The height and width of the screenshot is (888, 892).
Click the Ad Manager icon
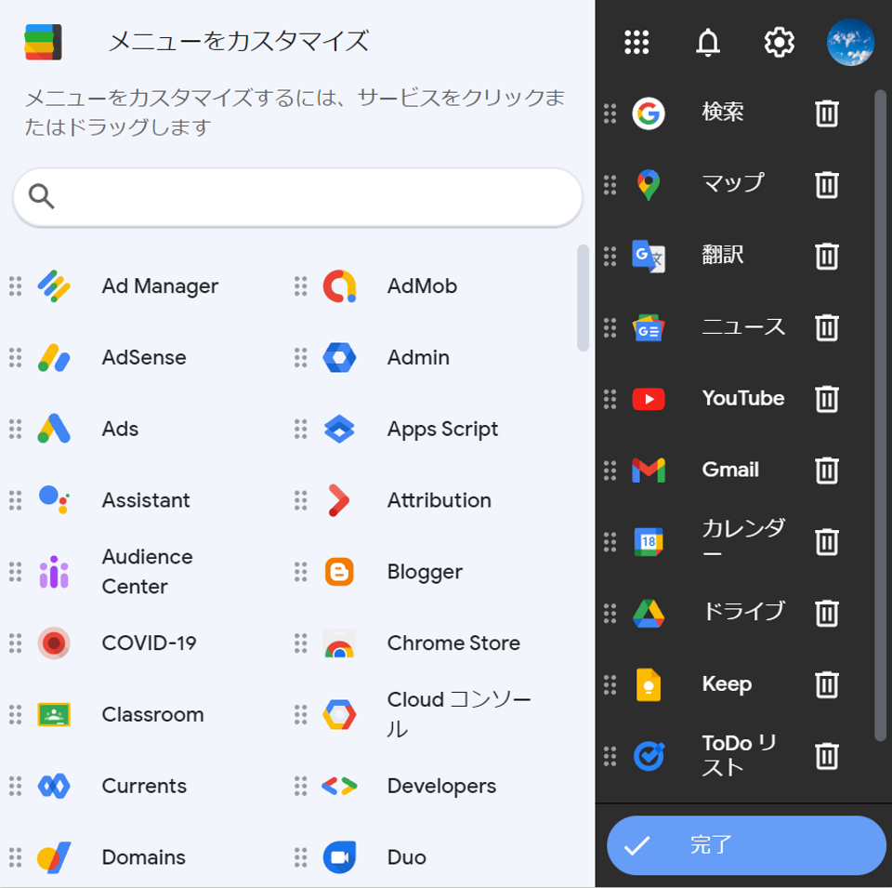click(54, 286)
